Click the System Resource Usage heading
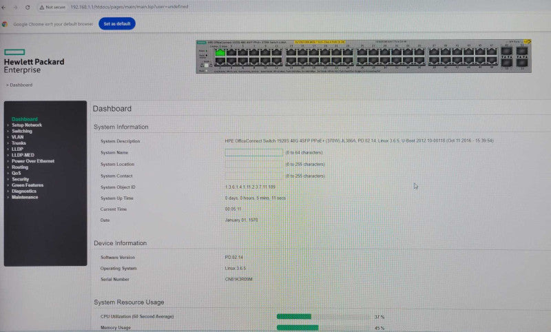This screenshot has height=332, width=551. coord(129,302)
